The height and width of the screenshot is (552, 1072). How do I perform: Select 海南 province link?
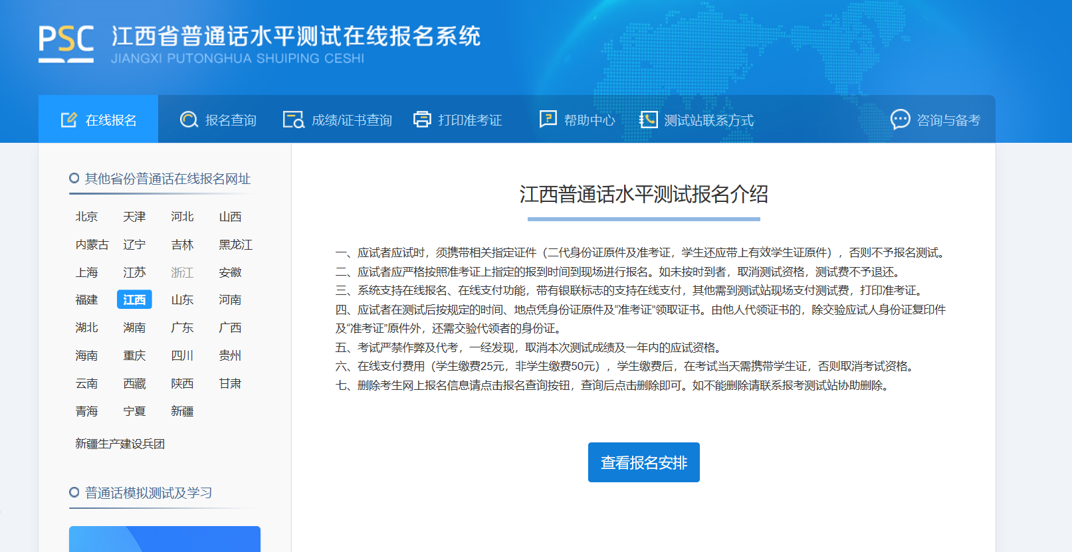click(x=86, y=355)
